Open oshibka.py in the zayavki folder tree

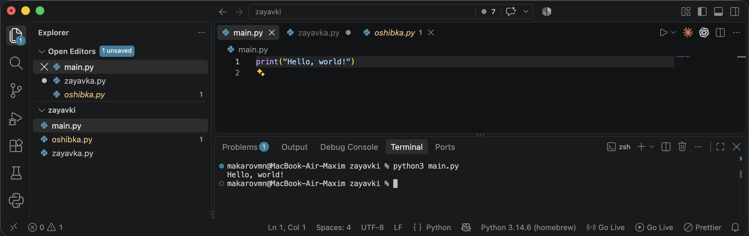(x=120, y=139)
